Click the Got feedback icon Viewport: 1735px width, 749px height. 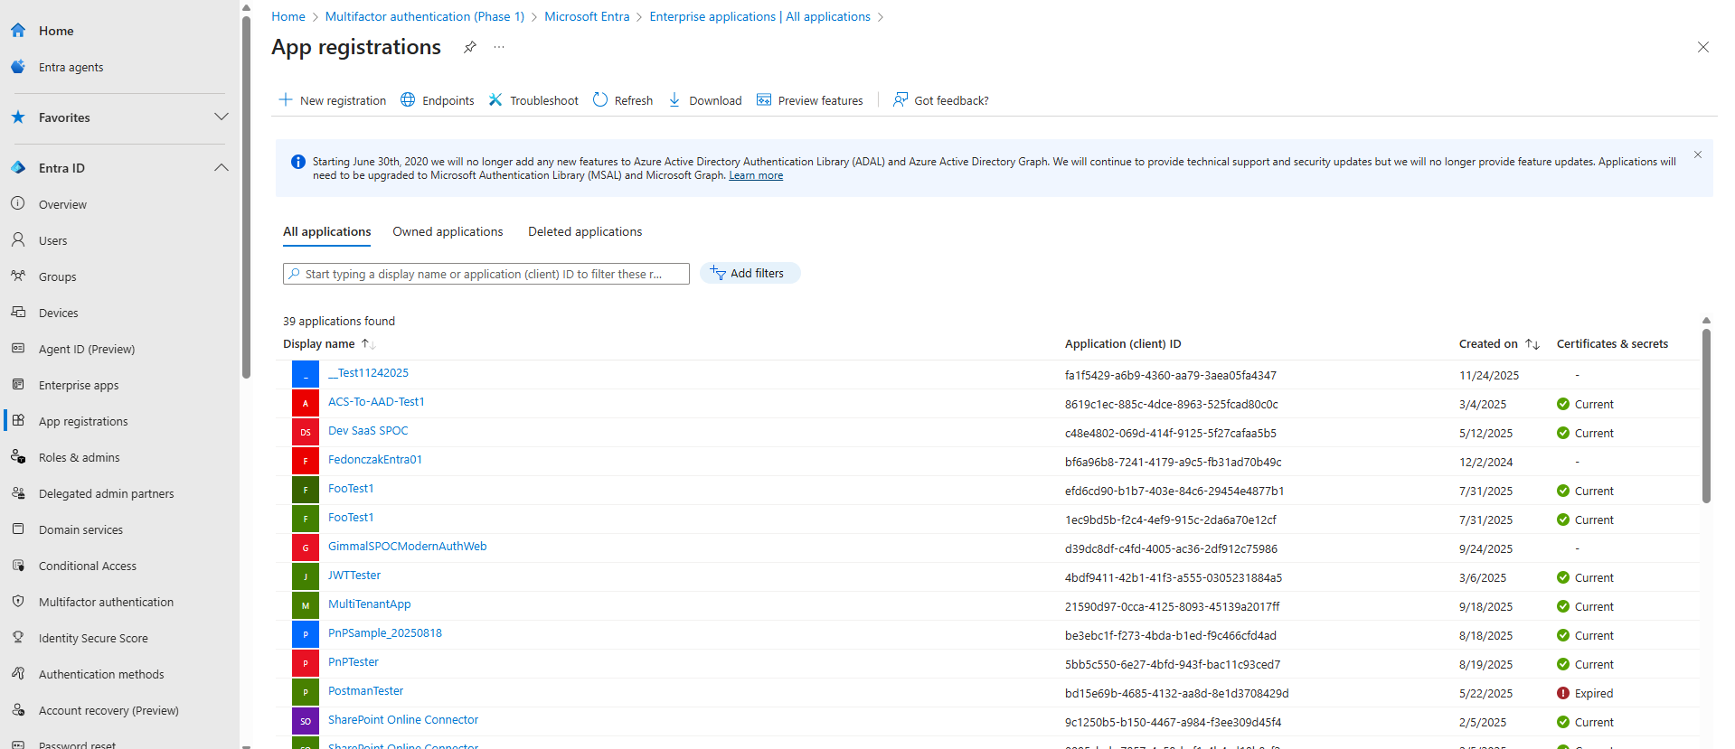pos(901,100)
